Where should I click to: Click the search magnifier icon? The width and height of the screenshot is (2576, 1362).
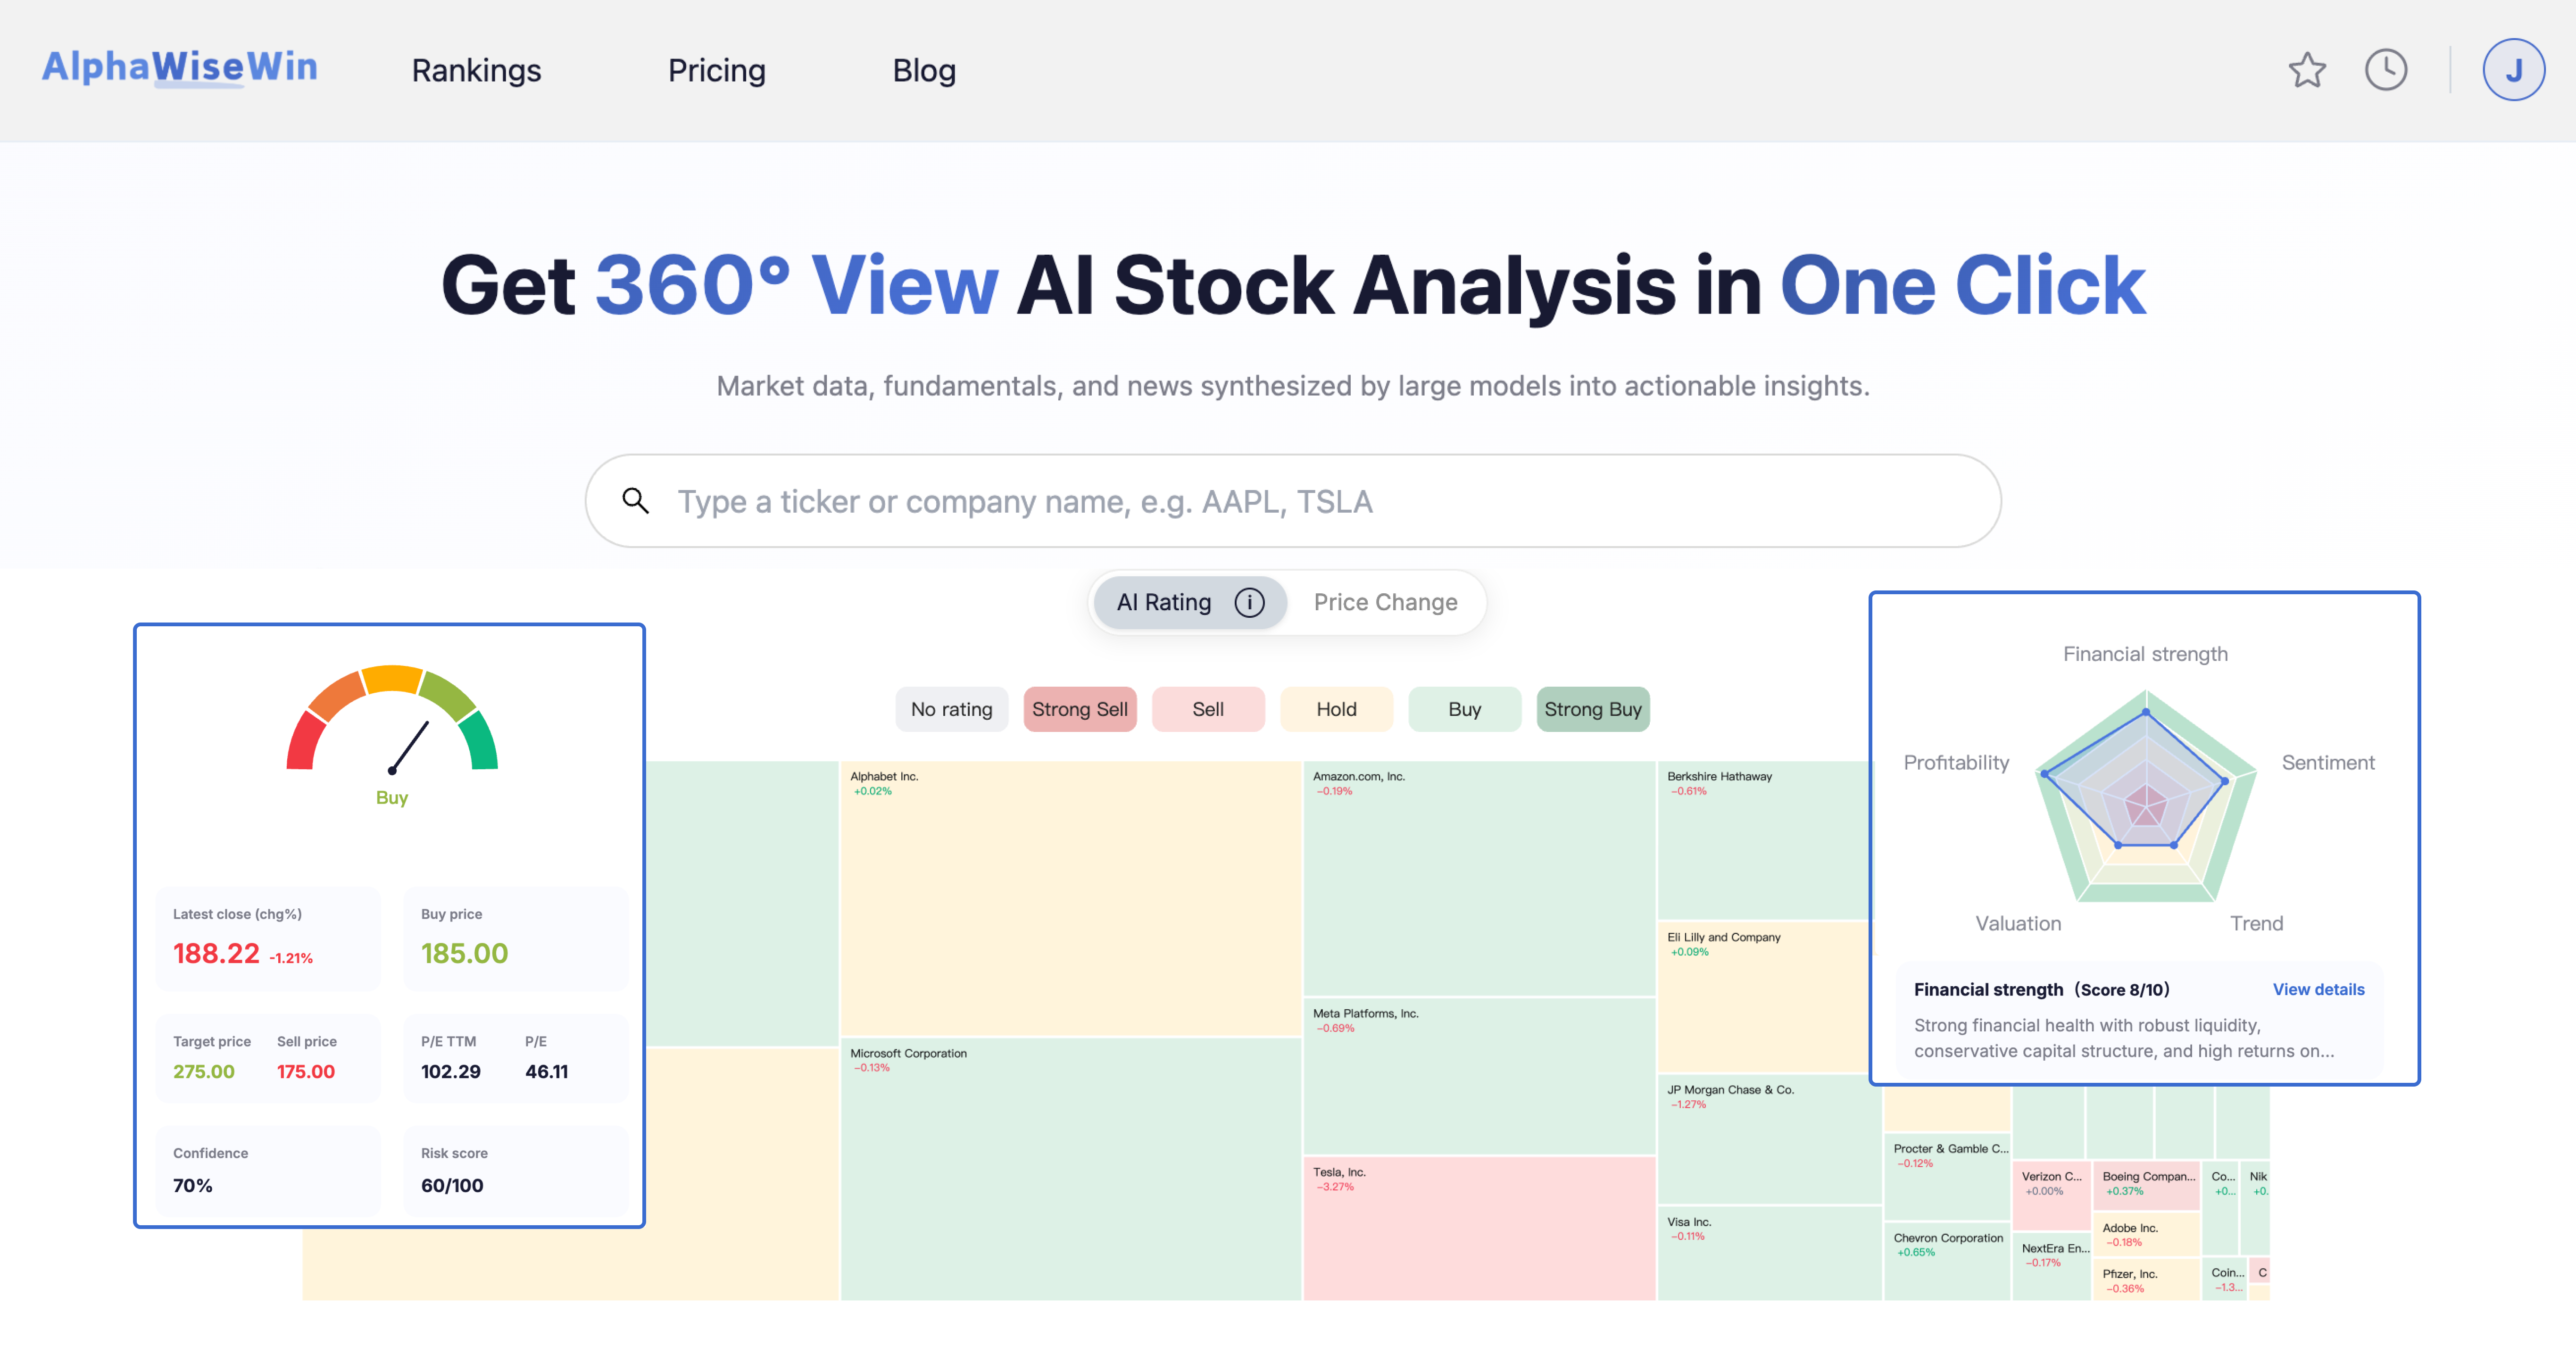636,500
